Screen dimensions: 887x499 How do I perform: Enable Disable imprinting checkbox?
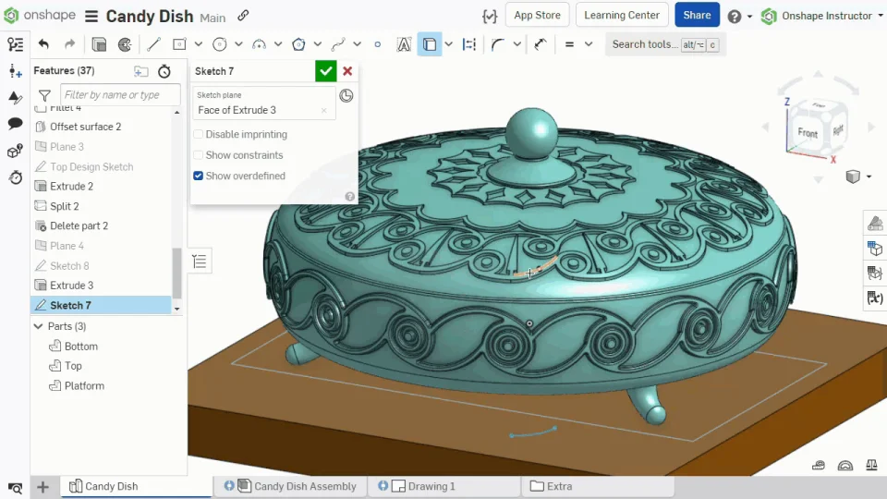tap(199, 135)
